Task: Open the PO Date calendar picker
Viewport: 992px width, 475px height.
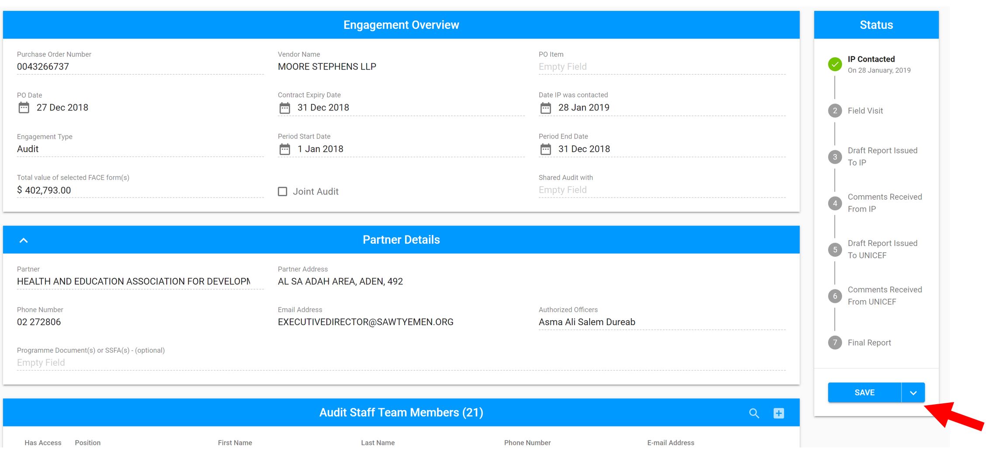Action: (24, 107)
